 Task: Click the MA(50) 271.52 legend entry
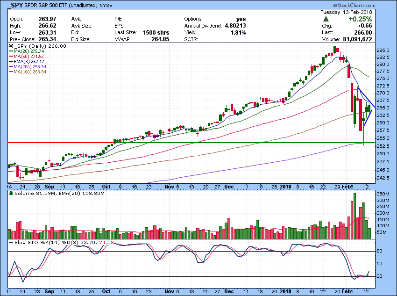click(x=28, y=56)
